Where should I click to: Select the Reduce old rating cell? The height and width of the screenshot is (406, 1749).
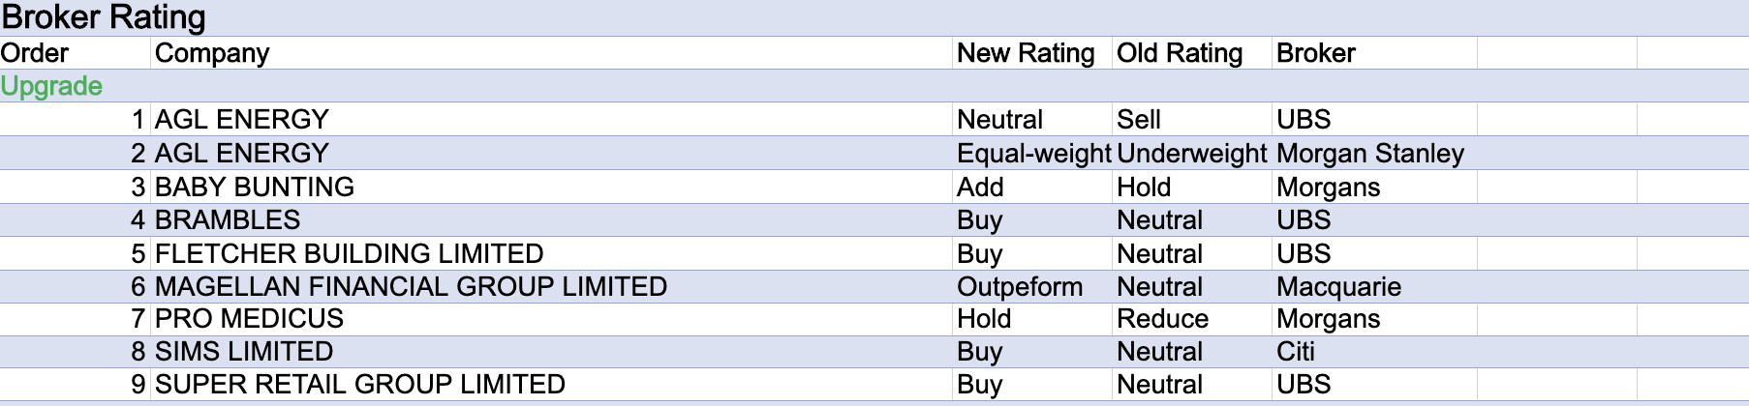coord(1162,319)
